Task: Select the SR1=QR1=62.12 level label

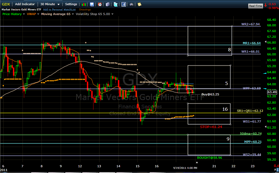Action: pos(250,111)
